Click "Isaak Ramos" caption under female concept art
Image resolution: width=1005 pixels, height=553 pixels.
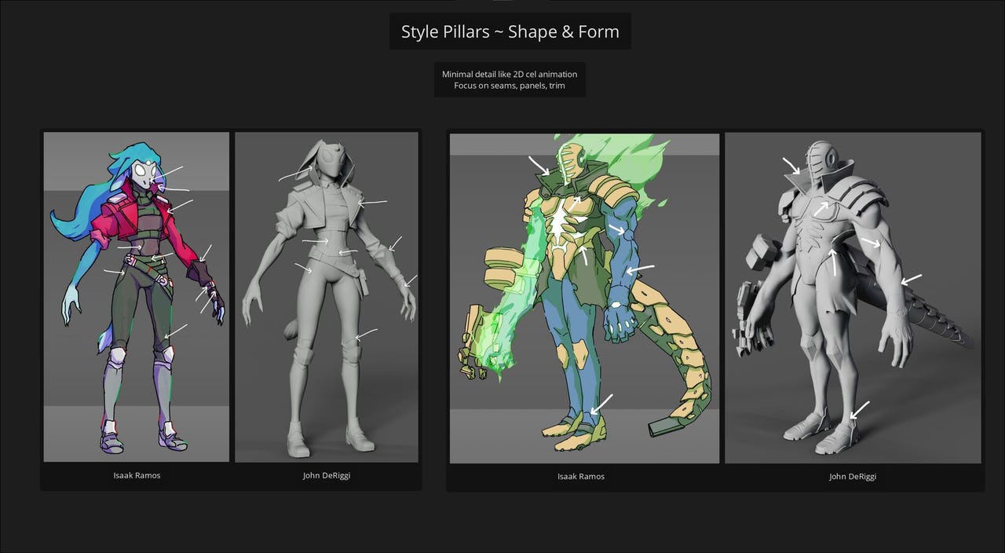(x=137, y=475)
